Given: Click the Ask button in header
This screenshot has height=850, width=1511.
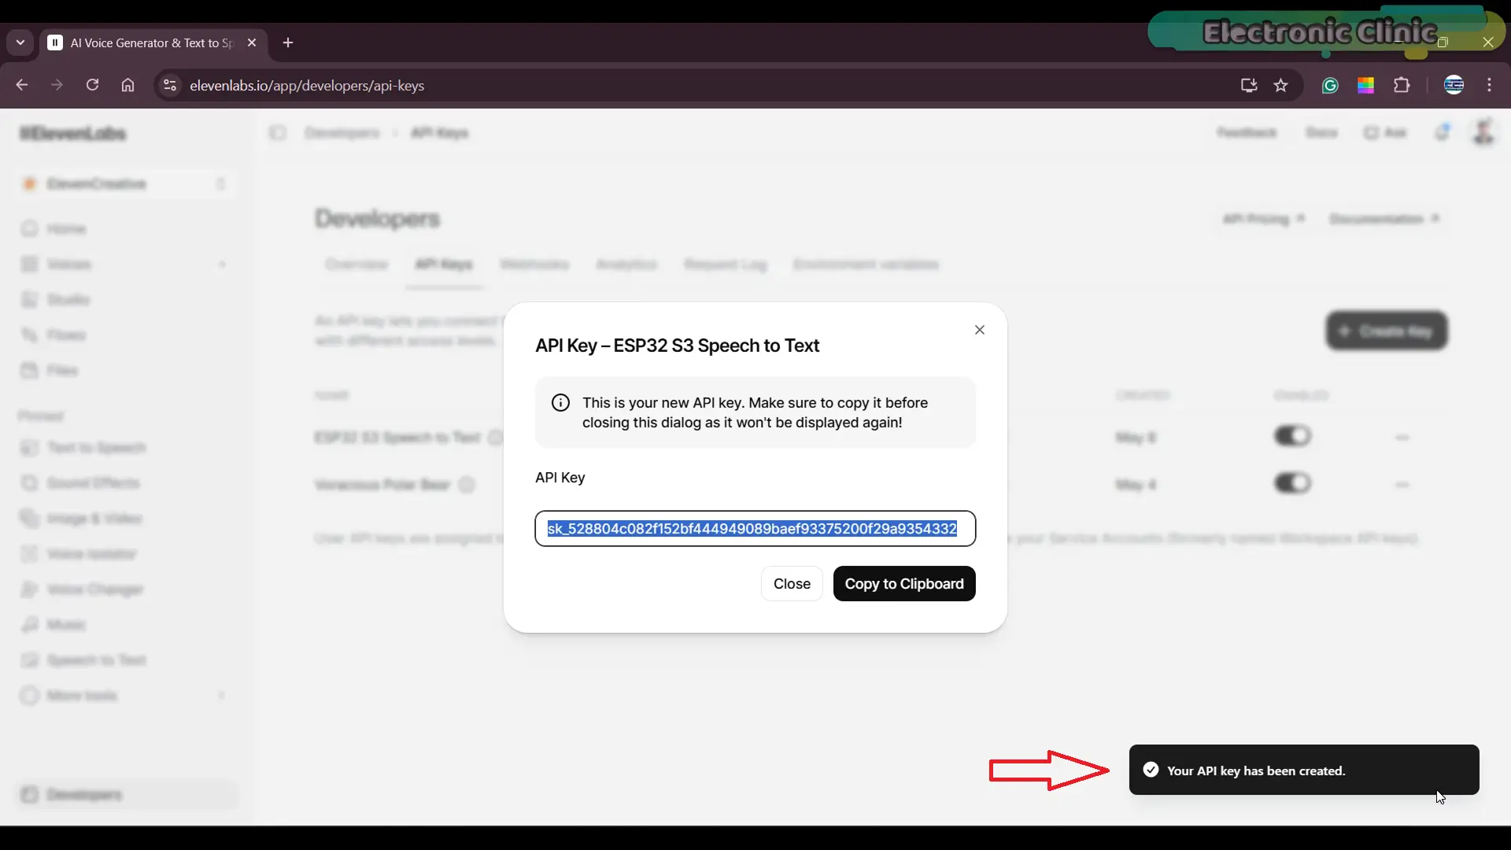Looking at the screenshot, I should (1386, 132).
